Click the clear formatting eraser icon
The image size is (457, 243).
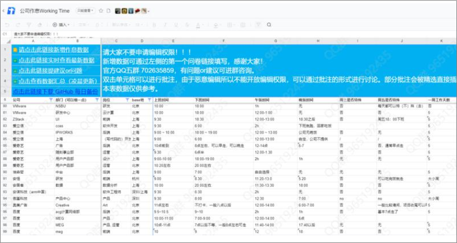point(40,25)
